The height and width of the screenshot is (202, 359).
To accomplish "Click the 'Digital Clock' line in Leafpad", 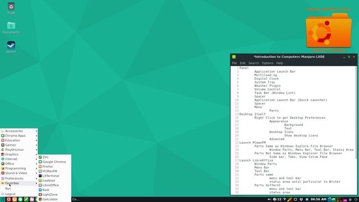I will tap(266, 79).
